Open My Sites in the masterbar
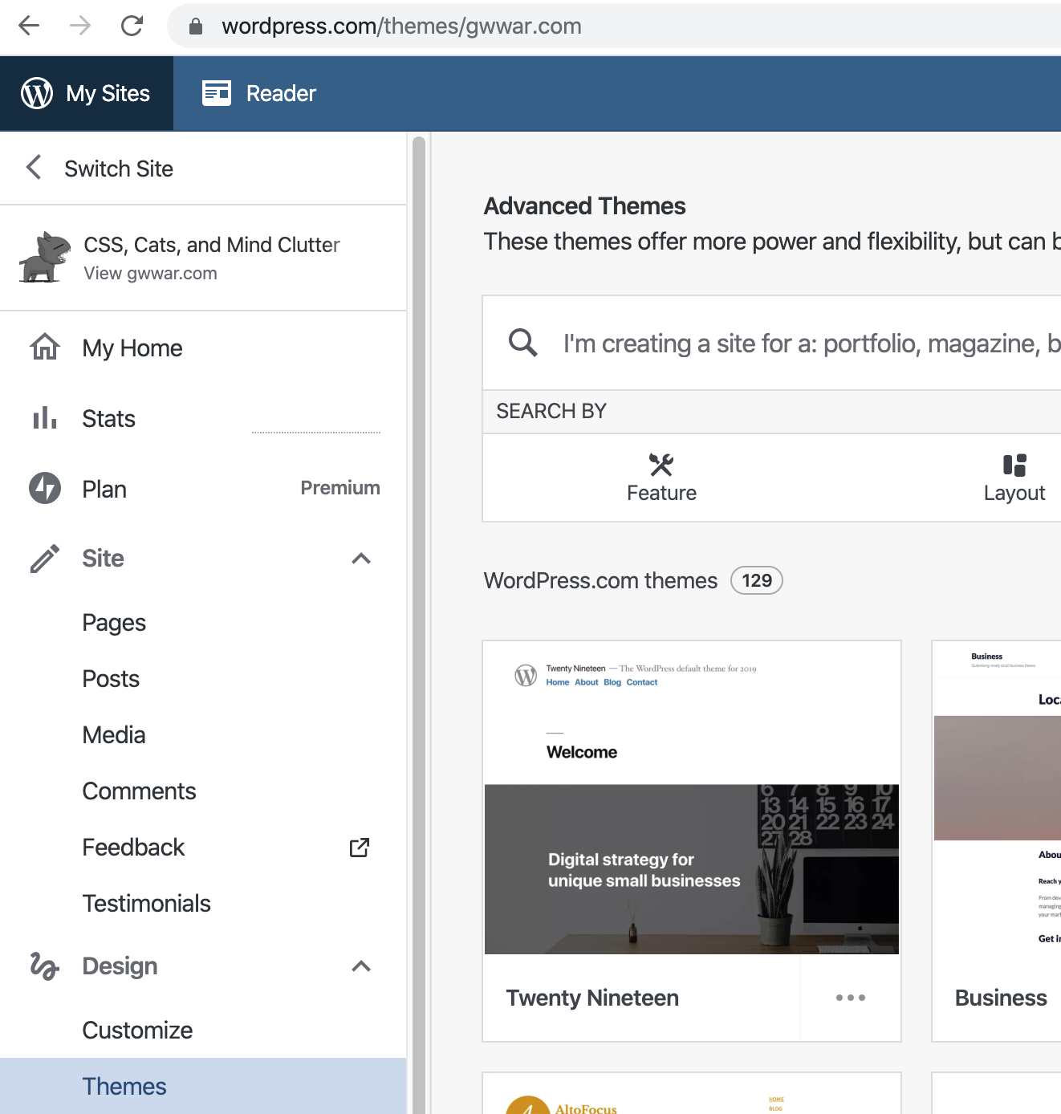The image size is (1061, 1114). [87, 93]
